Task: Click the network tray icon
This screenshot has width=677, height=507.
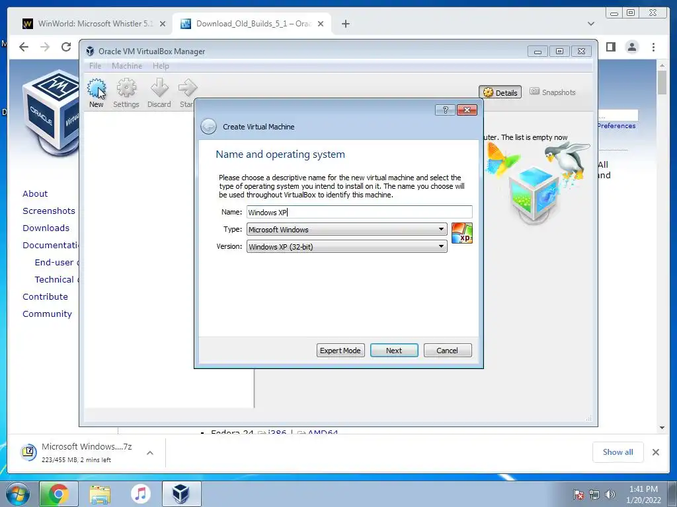Action: pyautogui.click(x=594, y=494)
